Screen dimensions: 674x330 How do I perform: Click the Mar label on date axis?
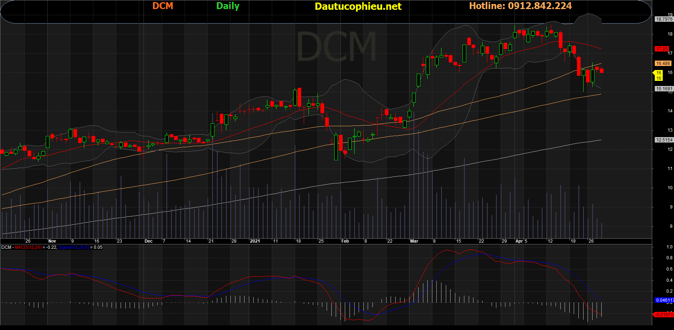tap(414, 241)
